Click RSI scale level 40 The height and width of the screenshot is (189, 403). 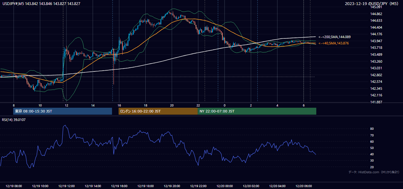(x=372, y=154)
